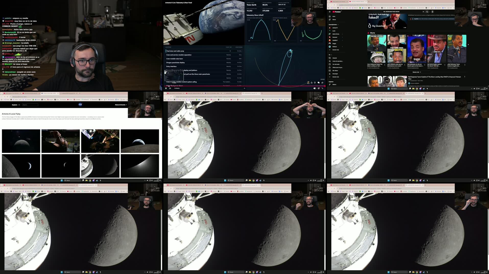Enter fullscreen on the Artemis telemetry stream
489x274 pixels.
[x=323, y=88]
